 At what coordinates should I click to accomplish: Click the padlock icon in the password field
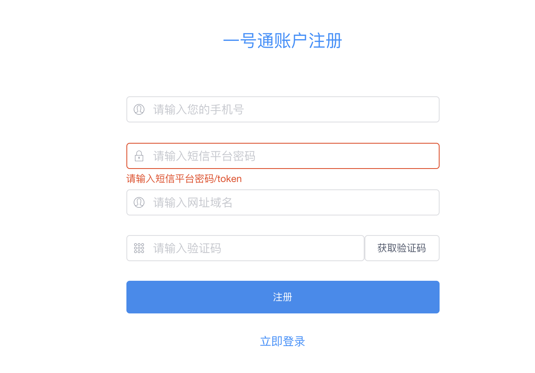coord(139,156)
